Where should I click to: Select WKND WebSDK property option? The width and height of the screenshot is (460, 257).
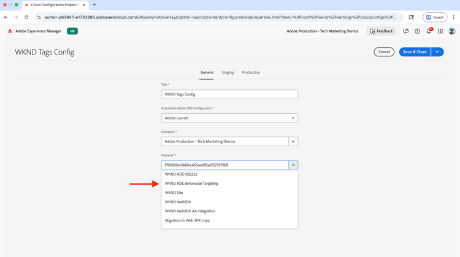point(229,202)
